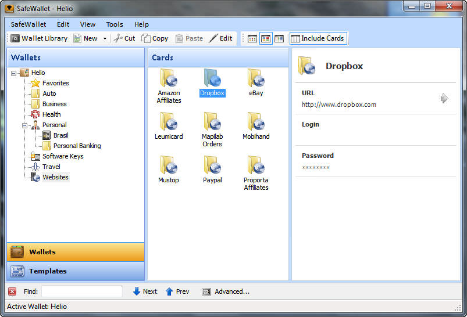This screenshot has width=467, height=317.
Task: Switch to the Templates navigation pane
Action: [76, 271]
